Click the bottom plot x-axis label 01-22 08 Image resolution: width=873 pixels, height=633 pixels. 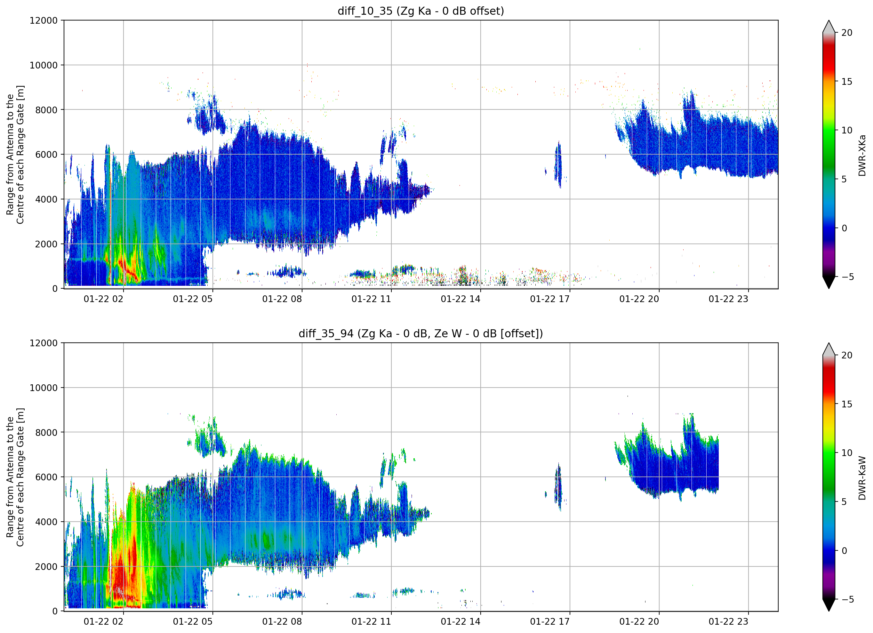point(282,621)
